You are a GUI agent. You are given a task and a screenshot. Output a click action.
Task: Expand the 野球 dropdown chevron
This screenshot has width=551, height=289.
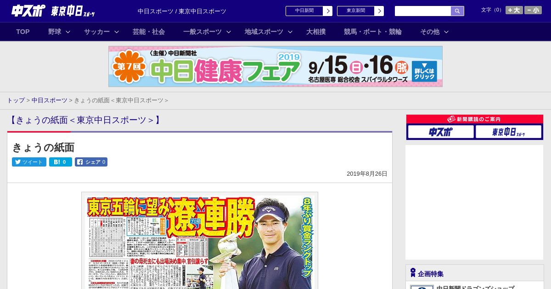(x=68, y=32)
